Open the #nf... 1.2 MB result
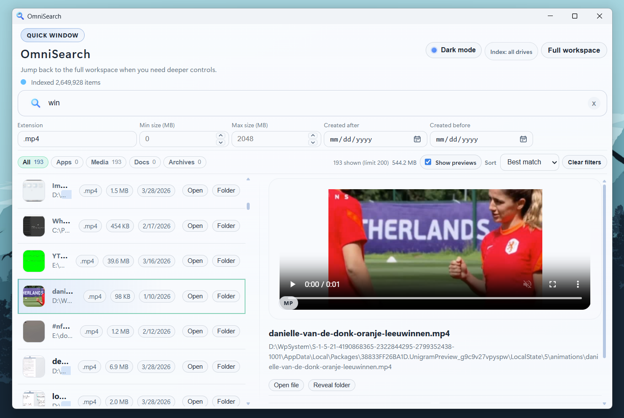 click(195, 331)
